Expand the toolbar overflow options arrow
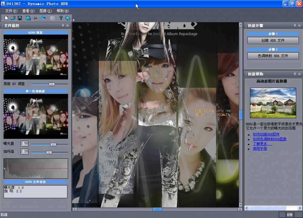303x218 pixels. [x=73, y=20]
